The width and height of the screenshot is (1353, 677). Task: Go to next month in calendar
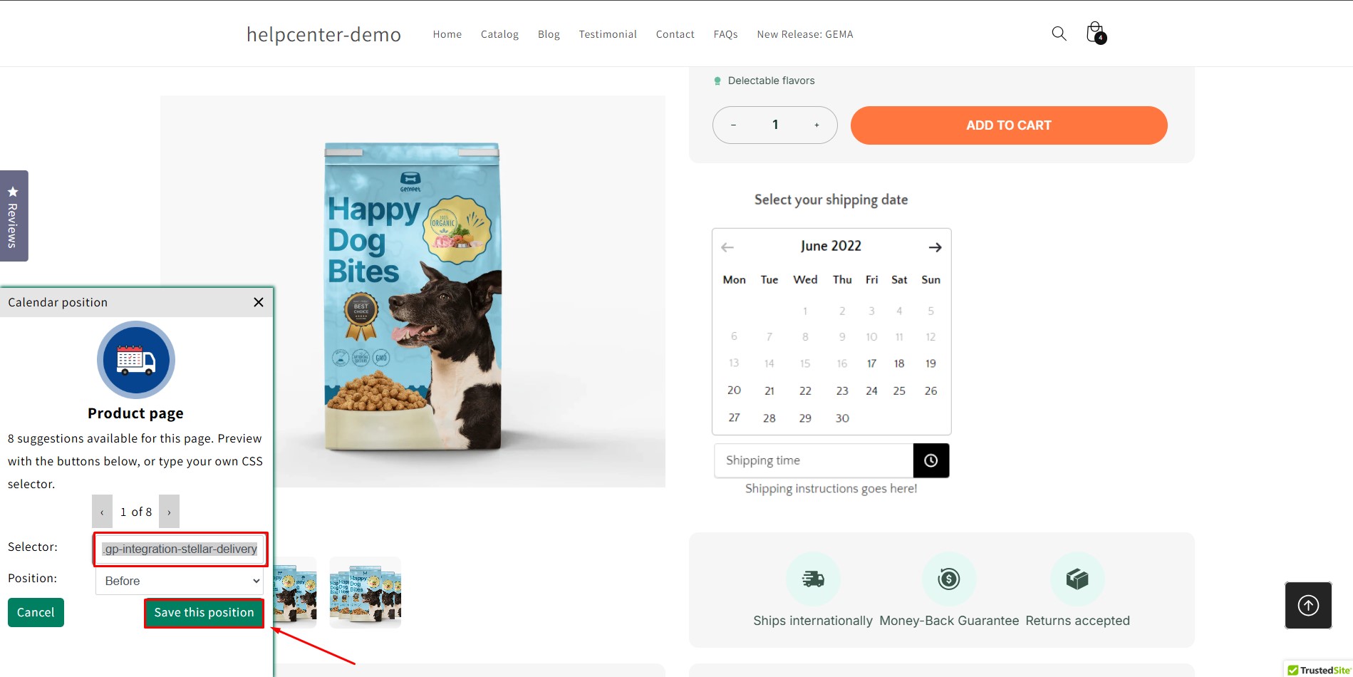tap(935, 247)
